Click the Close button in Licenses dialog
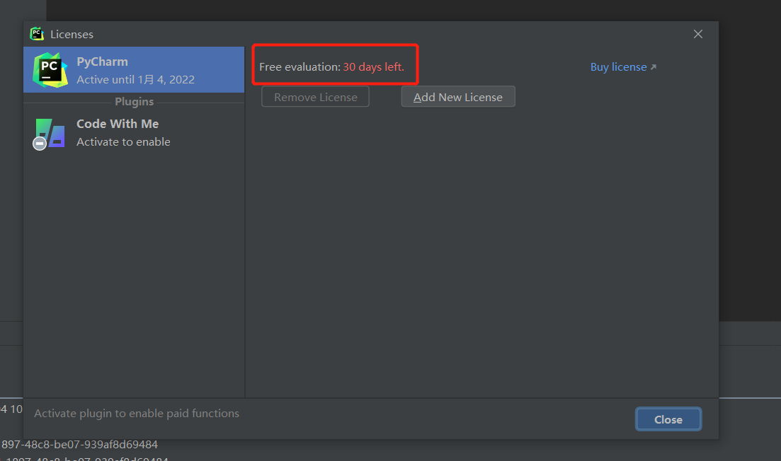 668,419
